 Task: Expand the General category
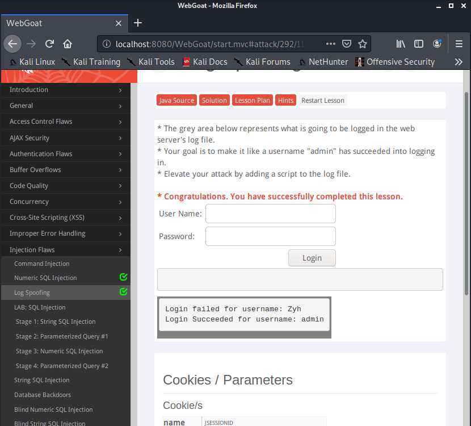(x=65, y=106)
